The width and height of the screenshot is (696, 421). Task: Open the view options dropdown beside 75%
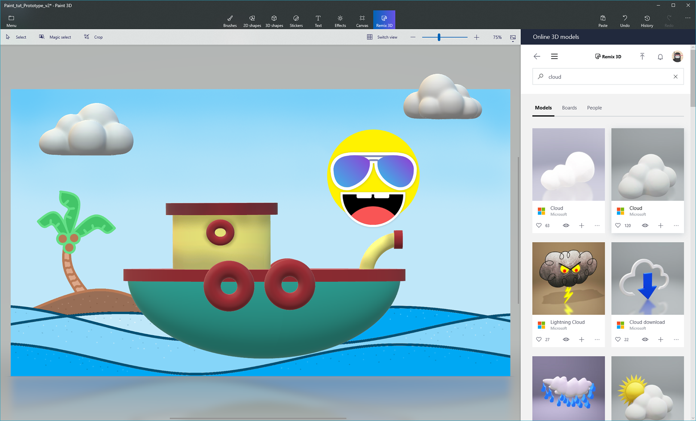(x=513, y=38)
